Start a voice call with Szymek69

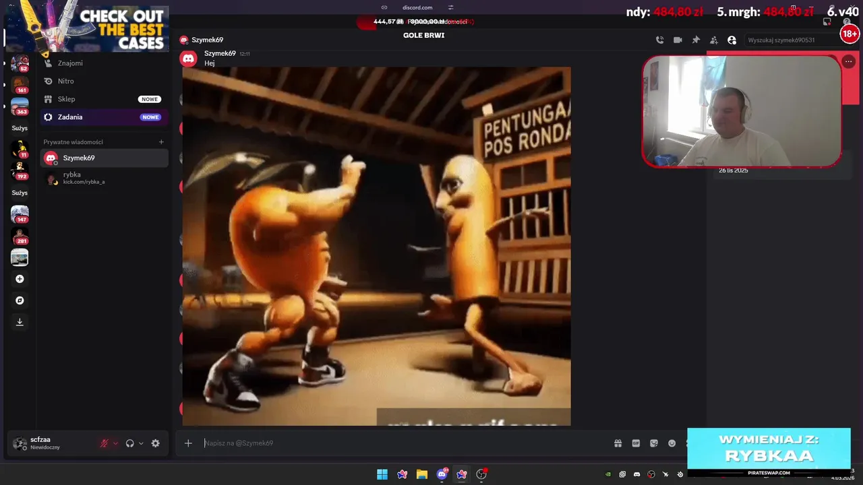point(659,40)
